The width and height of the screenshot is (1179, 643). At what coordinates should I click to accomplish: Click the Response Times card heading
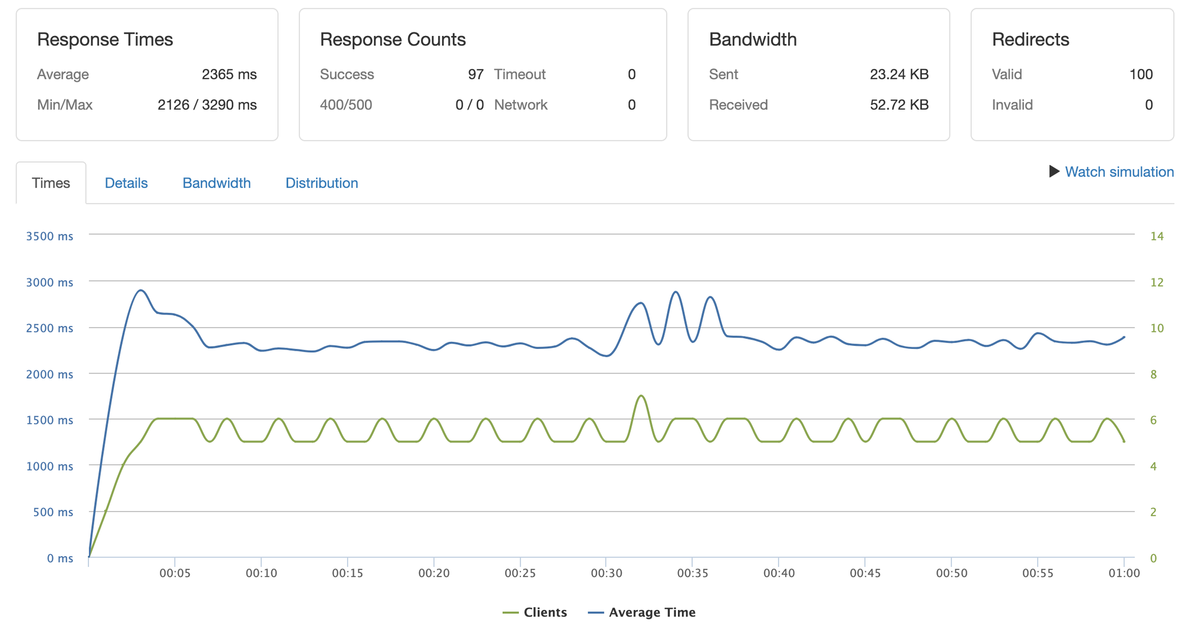(105, 39)
